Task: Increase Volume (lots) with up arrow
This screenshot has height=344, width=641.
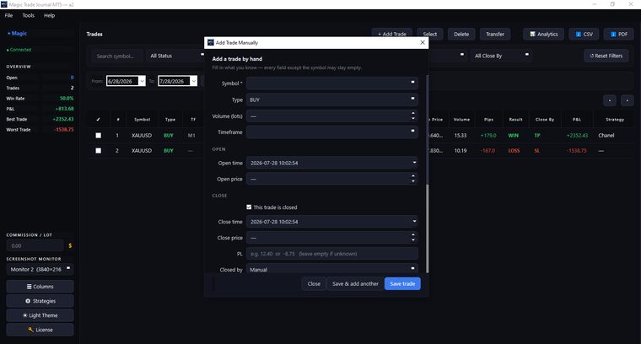Action: (x=413, y=113)
